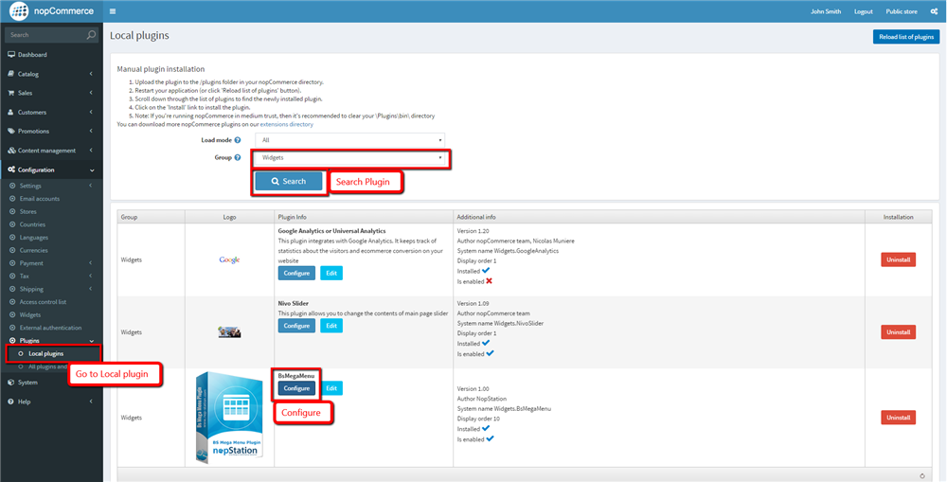Click John Smith account link

click(x=825, y=11)
